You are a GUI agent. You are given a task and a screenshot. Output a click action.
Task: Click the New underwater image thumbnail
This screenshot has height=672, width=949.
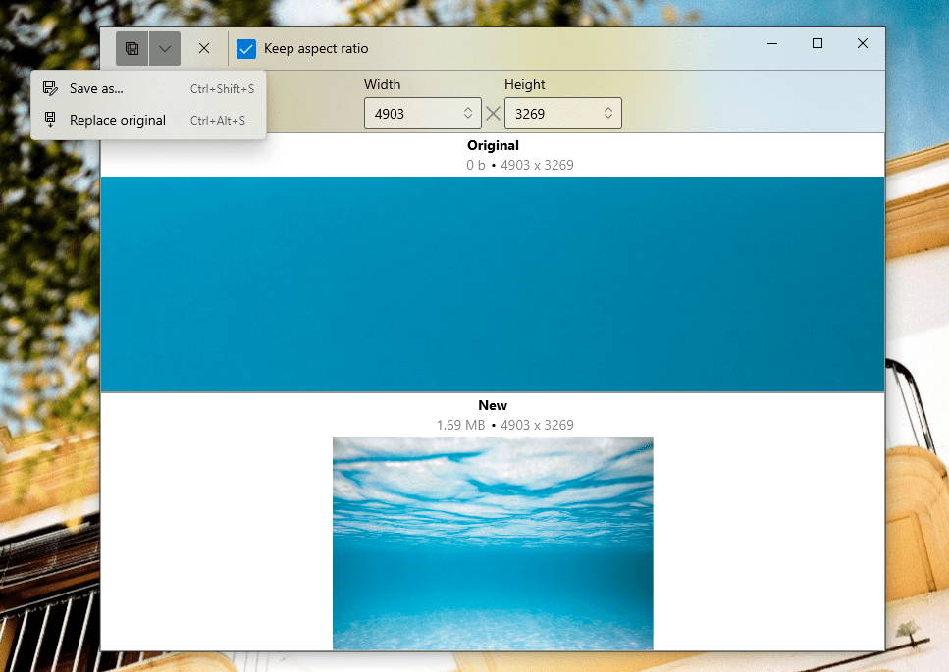[x=493, y=543]
